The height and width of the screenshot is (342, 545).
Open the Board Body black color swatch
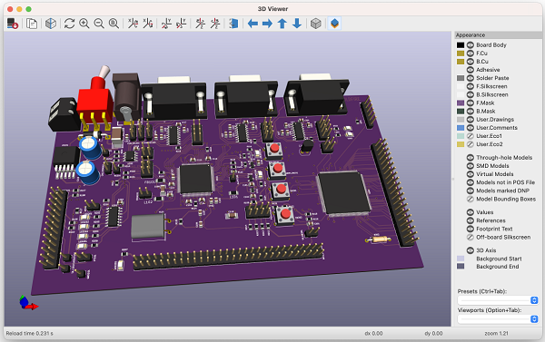[461, 44]
